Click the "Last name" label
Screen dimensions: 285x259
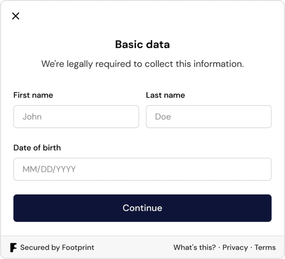(165, 95)
